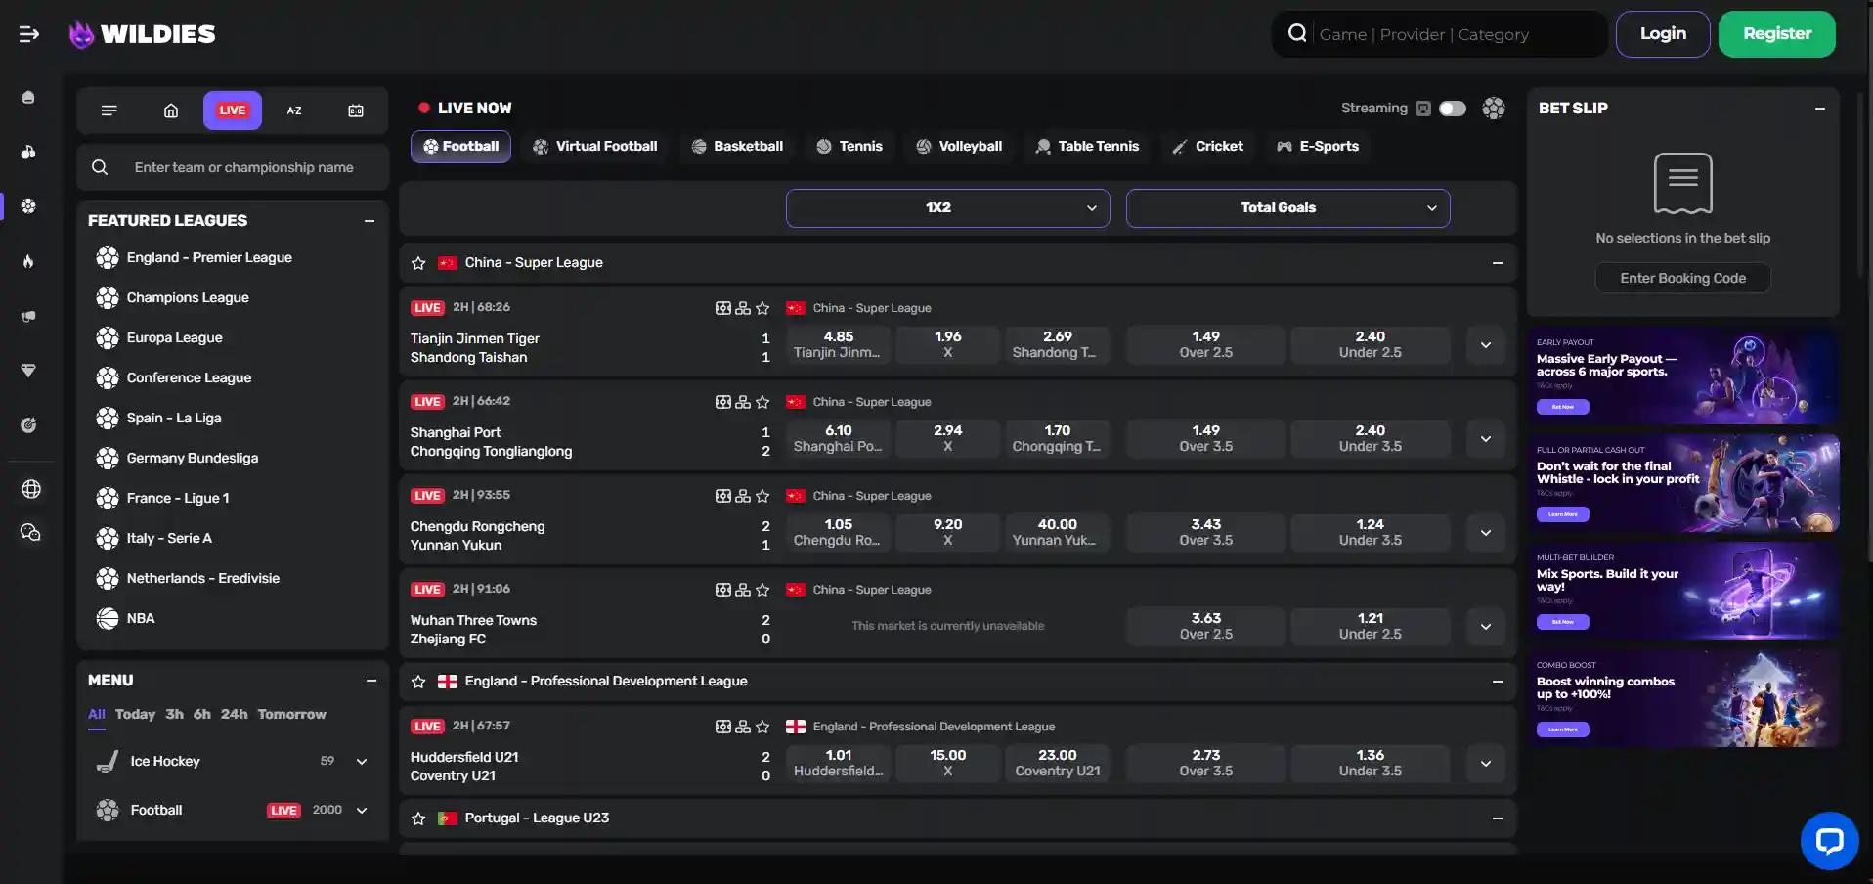Open standings icon for Tianjin Jinmen Tiger match
The width and height of the screenshot is (1873, 884).
point(743,308)
